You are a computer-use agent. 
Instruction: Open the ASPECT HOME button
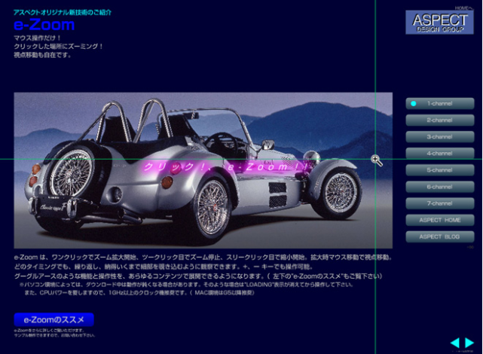click(x=440, y=220)
